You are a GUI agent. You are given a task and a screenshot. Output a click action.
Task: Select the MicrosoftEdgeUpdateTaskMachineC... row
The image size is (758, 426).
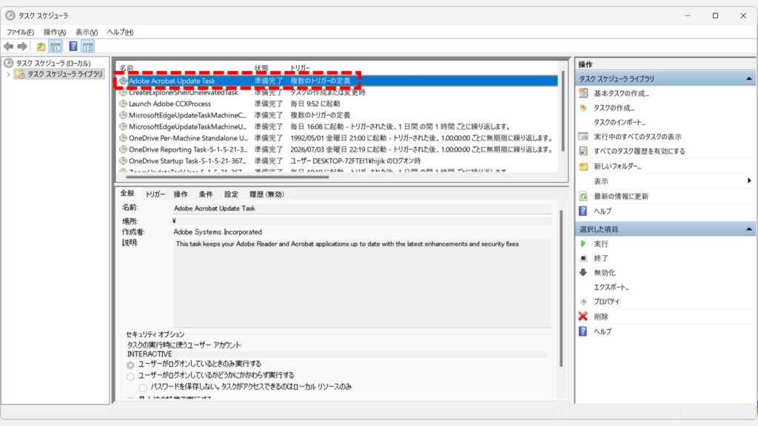tap(338, 115)
